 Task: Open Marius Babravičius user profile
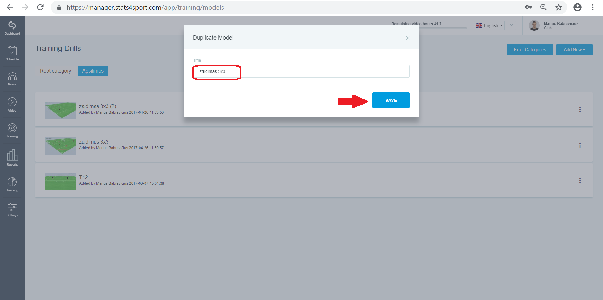[554, 25]
